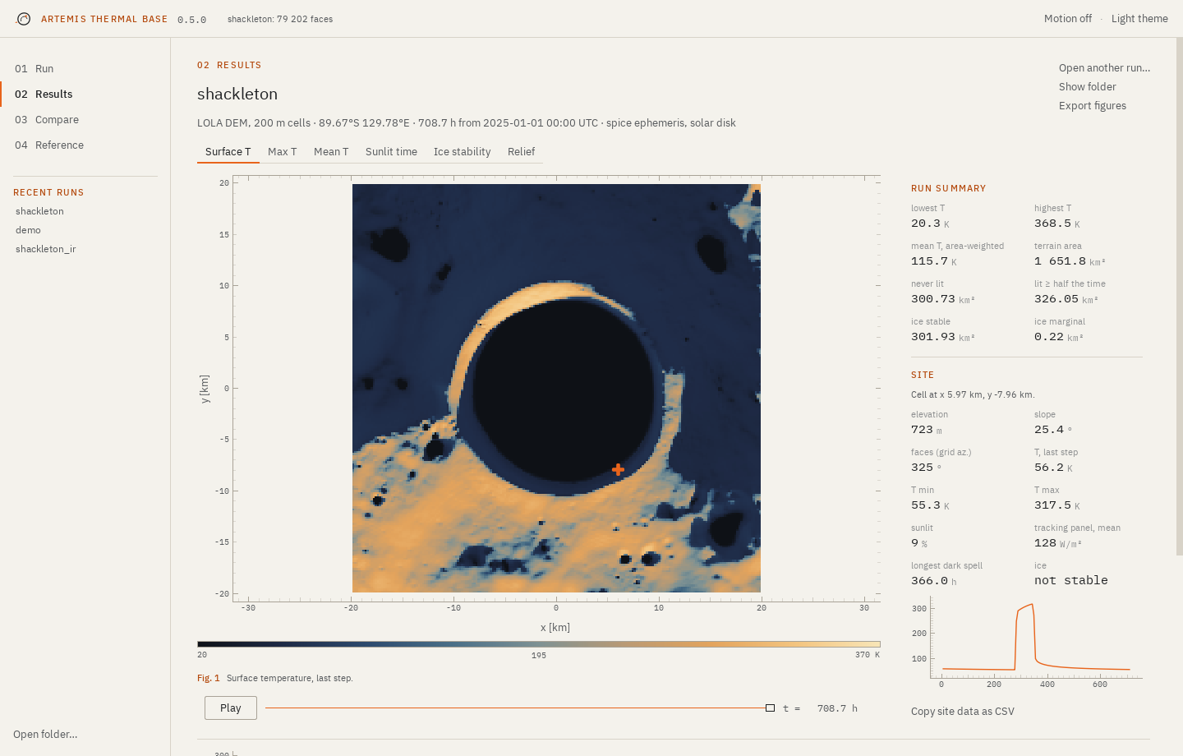This screenshot has width=1183, height=756.
Task: Open recent run shackleton
Action: (39, 211)
